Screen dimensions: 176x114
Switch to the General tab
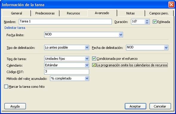point(16,13)
